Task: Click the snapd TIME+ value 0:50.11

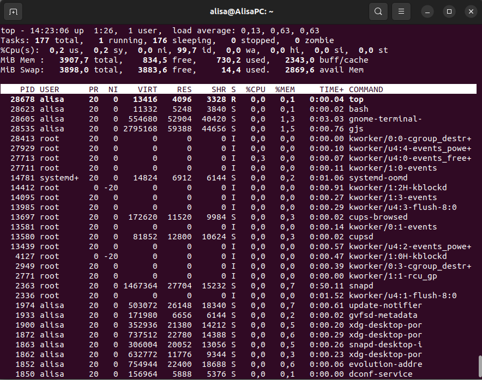Action: coord(327,286)
